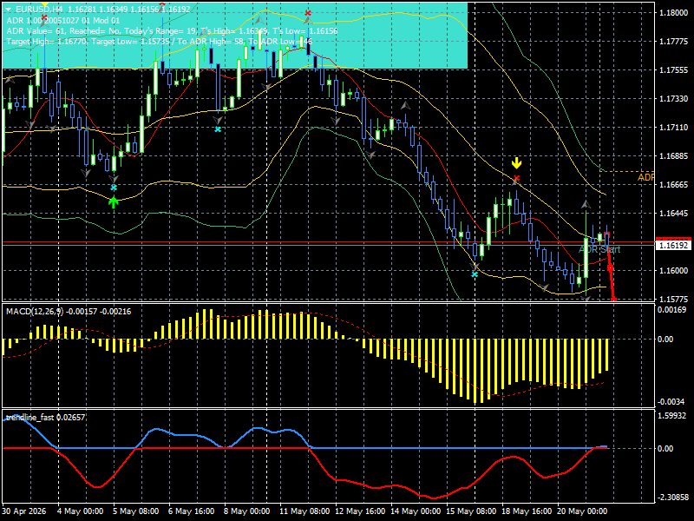The width and height of the screenshot is (694, 521).
Task: Click the 8 May 00:00 time label
Action: pyautogui.click(x=246, y=511)
